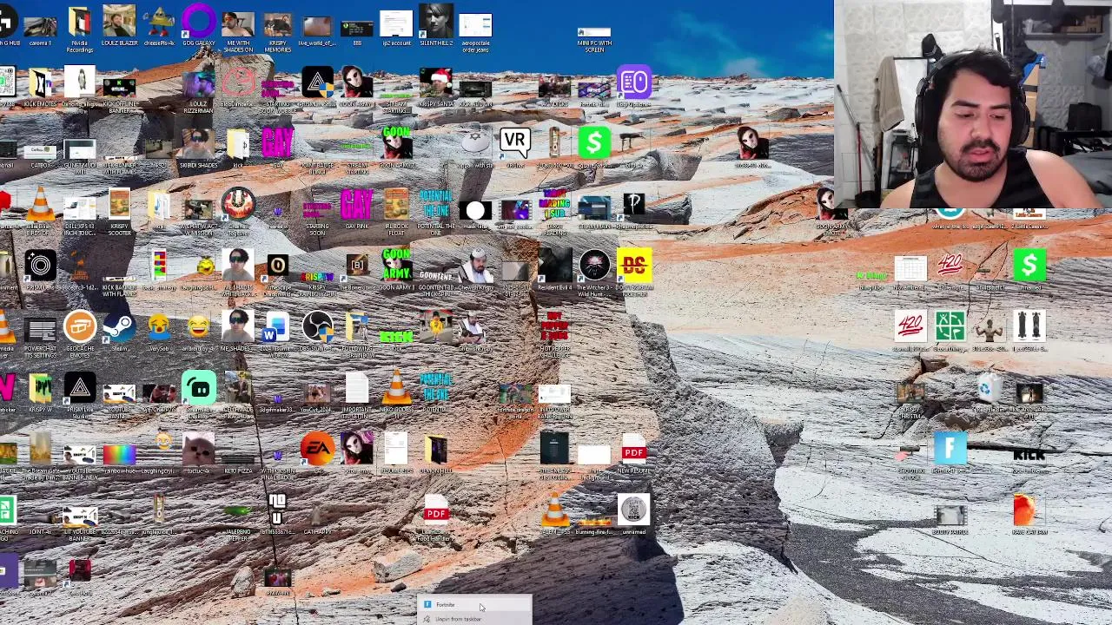
Task: Select the BOOTY PATROL video file
Action: (950, 516)
